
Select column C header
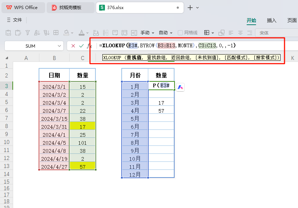coord(82,58)
